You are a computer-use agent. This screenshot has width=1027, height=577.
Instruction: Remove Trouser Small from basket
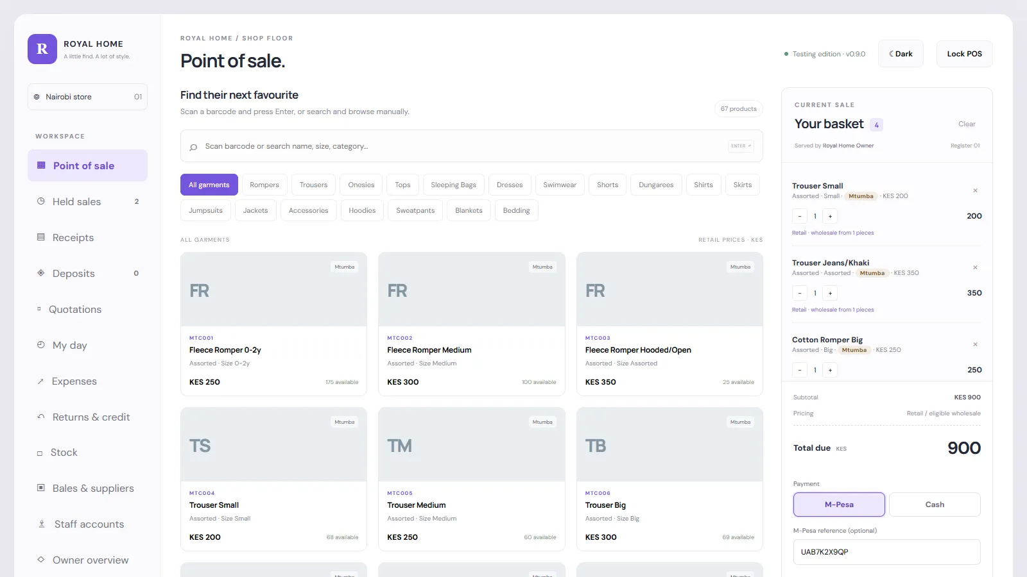[x=975, y=190]
